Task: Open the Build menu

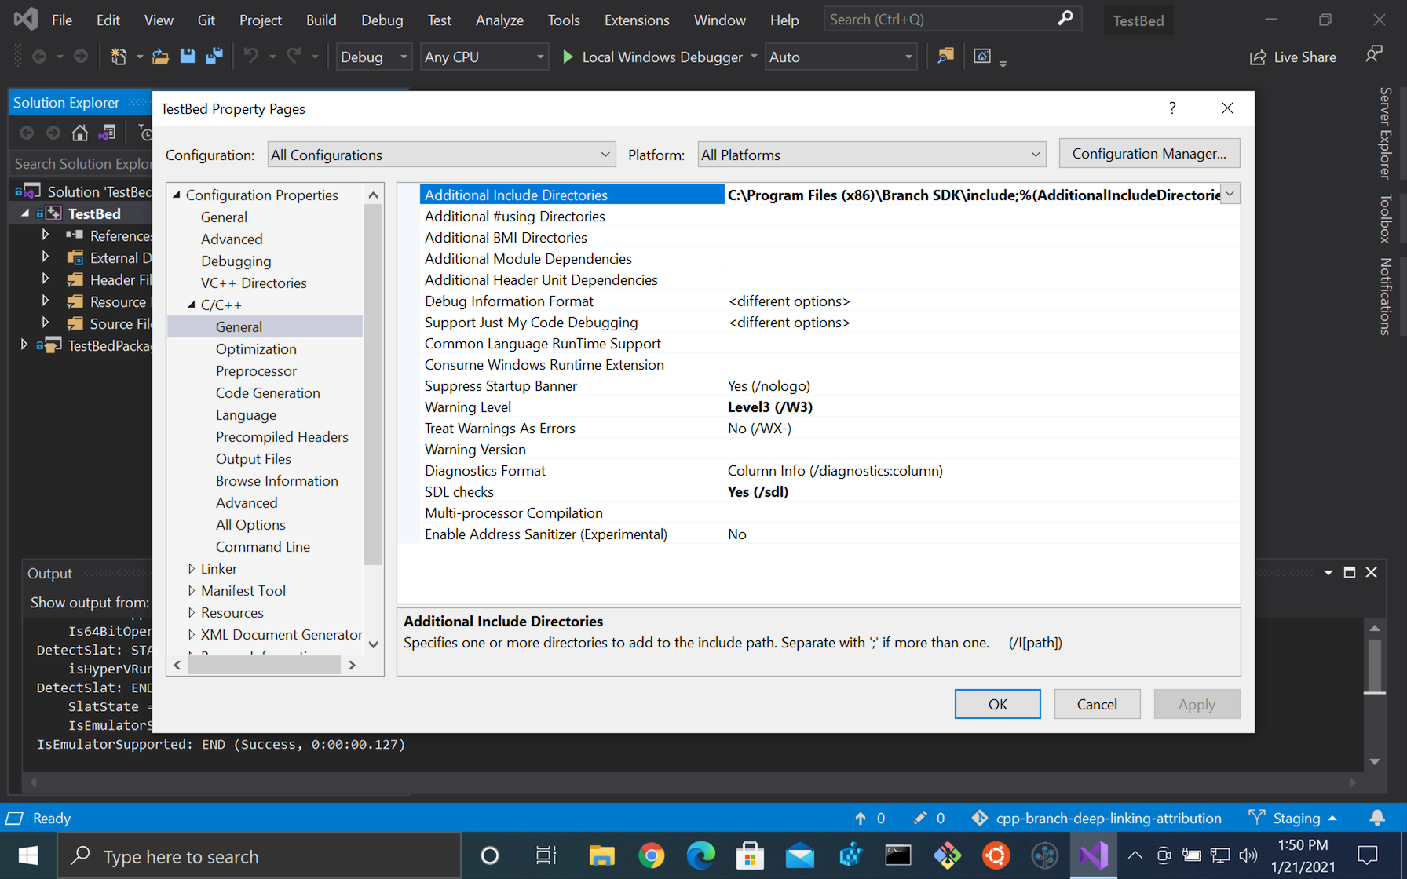Action: [x=320, y=20]
